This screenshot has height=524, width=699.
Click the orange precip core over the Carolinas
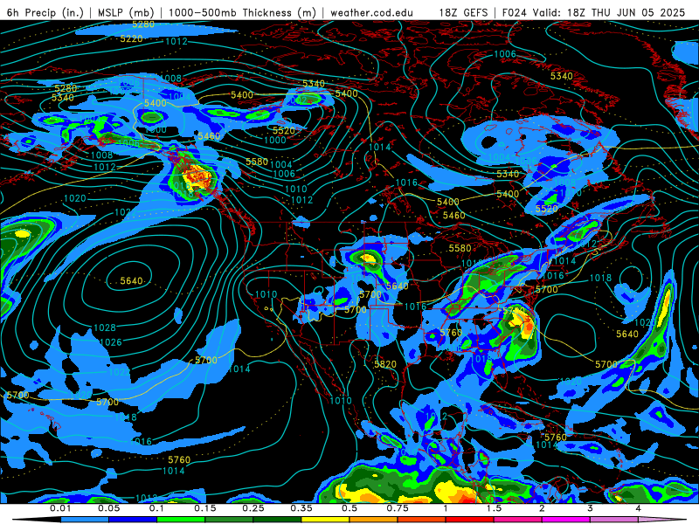pyautogui.click(x=528, y=326)
